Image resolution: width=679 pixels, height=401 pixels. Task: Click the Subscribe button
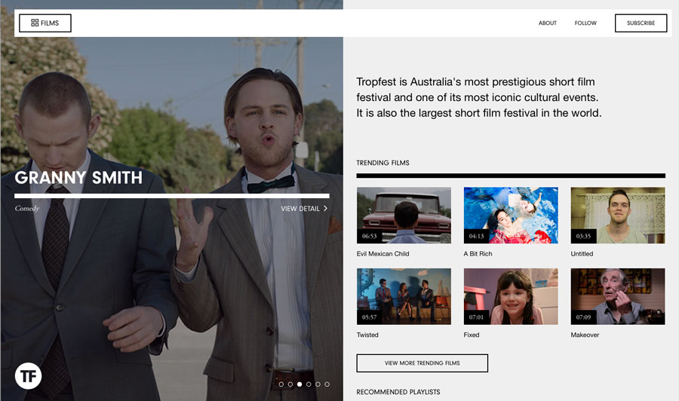(x=641, y=23)
